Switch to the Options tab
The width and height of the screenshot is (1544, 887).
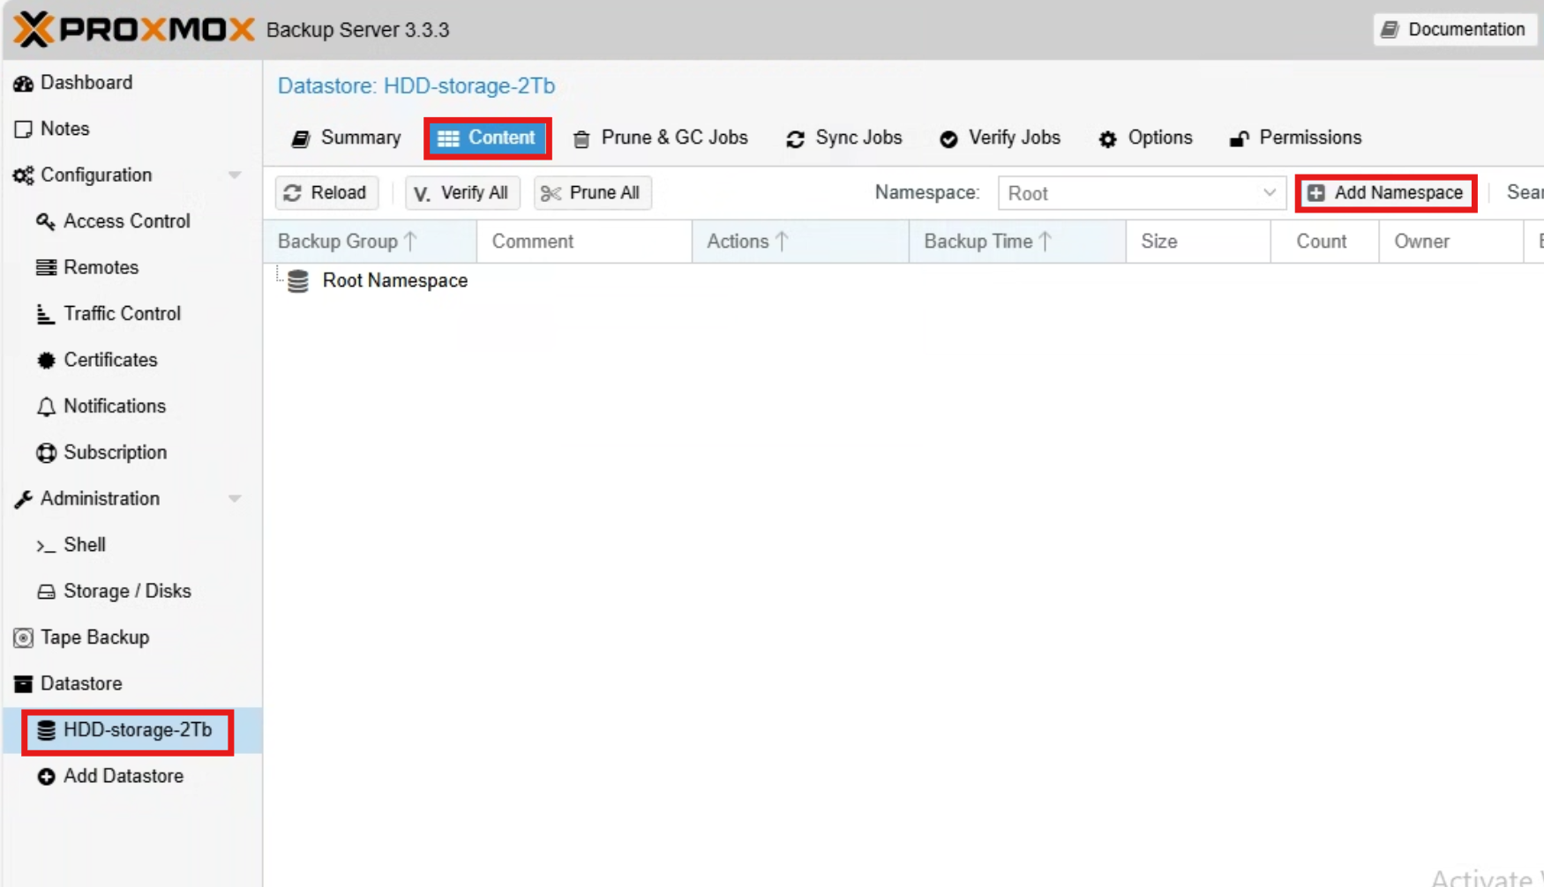(1145, 138)
